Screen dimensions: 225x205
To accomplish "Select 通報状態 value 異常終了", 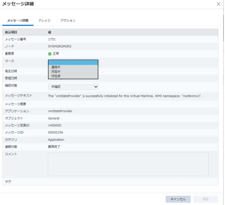I will [x=54, y=147].
